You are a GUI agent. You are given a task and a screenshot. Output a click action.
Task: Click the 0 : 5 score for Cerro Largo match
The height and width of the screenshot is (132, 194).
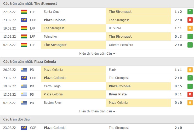(x=178, y=86)
